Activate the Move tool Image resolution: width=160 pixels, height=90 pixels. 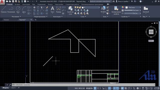[34, 7]
